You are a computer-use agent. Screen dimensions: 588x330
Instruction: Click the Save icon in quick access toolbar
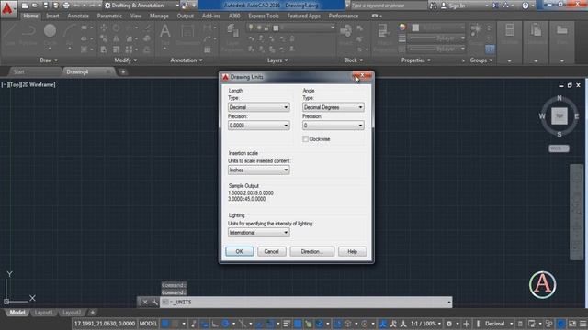45,5
